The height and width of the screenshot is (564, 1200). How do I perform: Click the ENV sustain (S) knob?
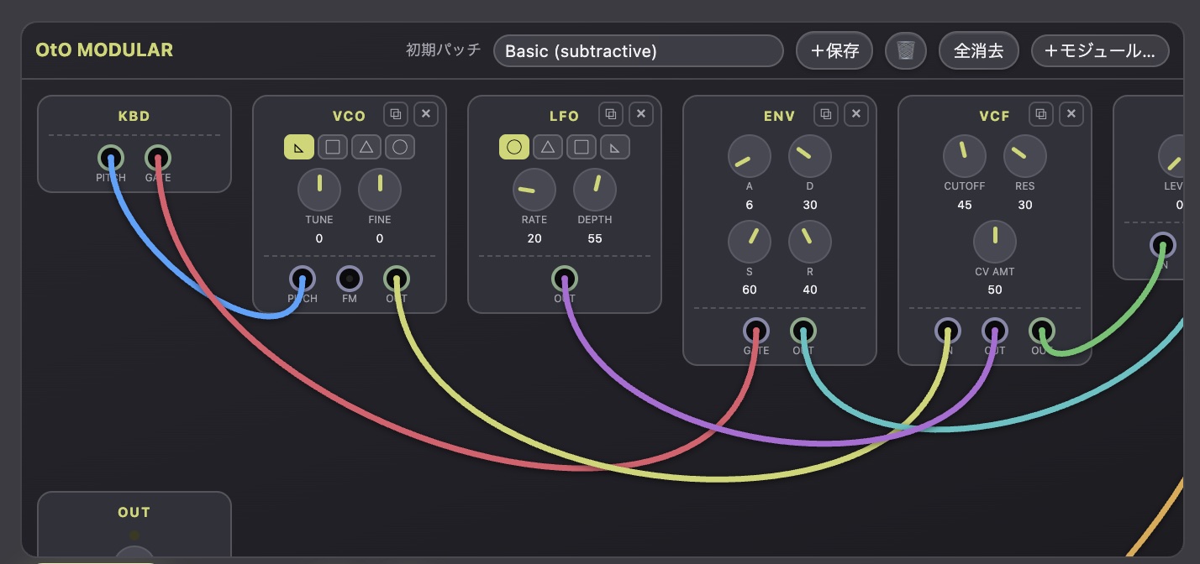pos(750,242)
